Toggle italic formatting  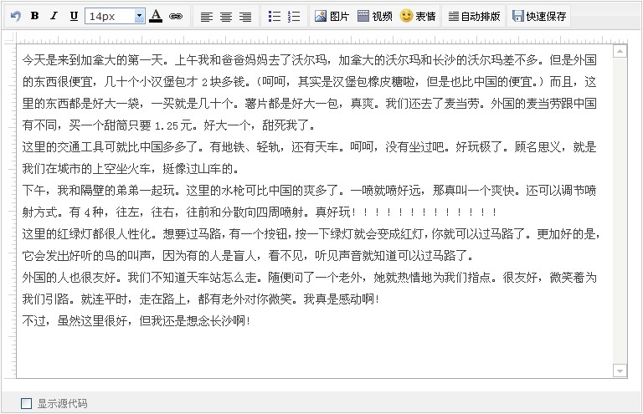[x=54, y=16]
